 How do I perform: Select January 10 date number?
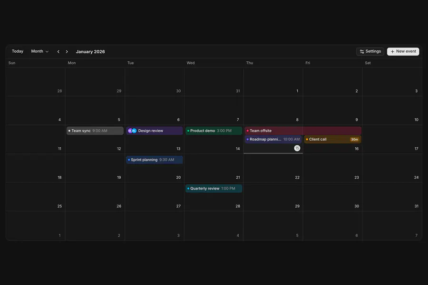pos(416,120)
